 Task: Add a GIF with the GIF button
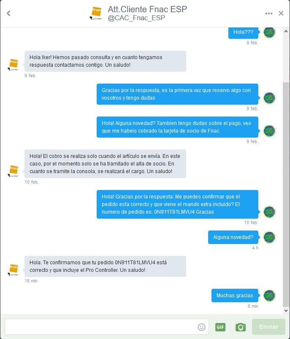click(220, 327)
